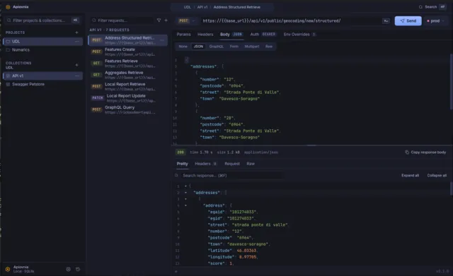Select the Numarics project
The height and width of the screenshot is (276, 453).
(x=42, y=50)
